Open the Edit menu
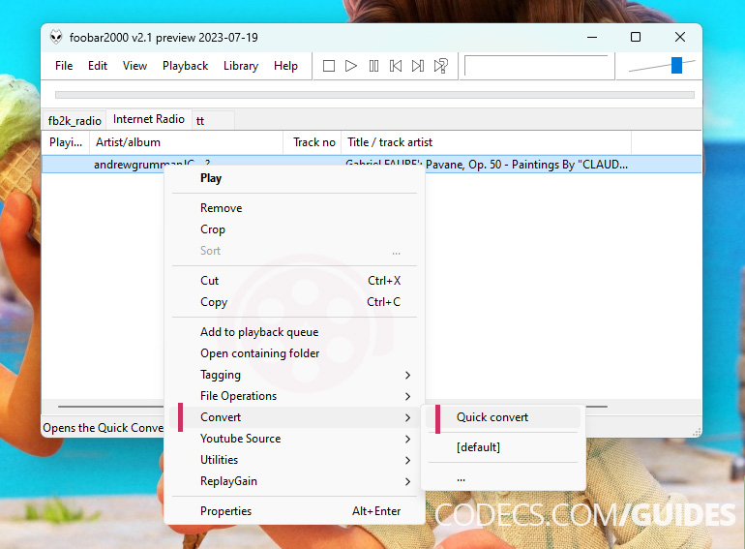745x549 pixels. pyautogui.click(x=98, y=66)
